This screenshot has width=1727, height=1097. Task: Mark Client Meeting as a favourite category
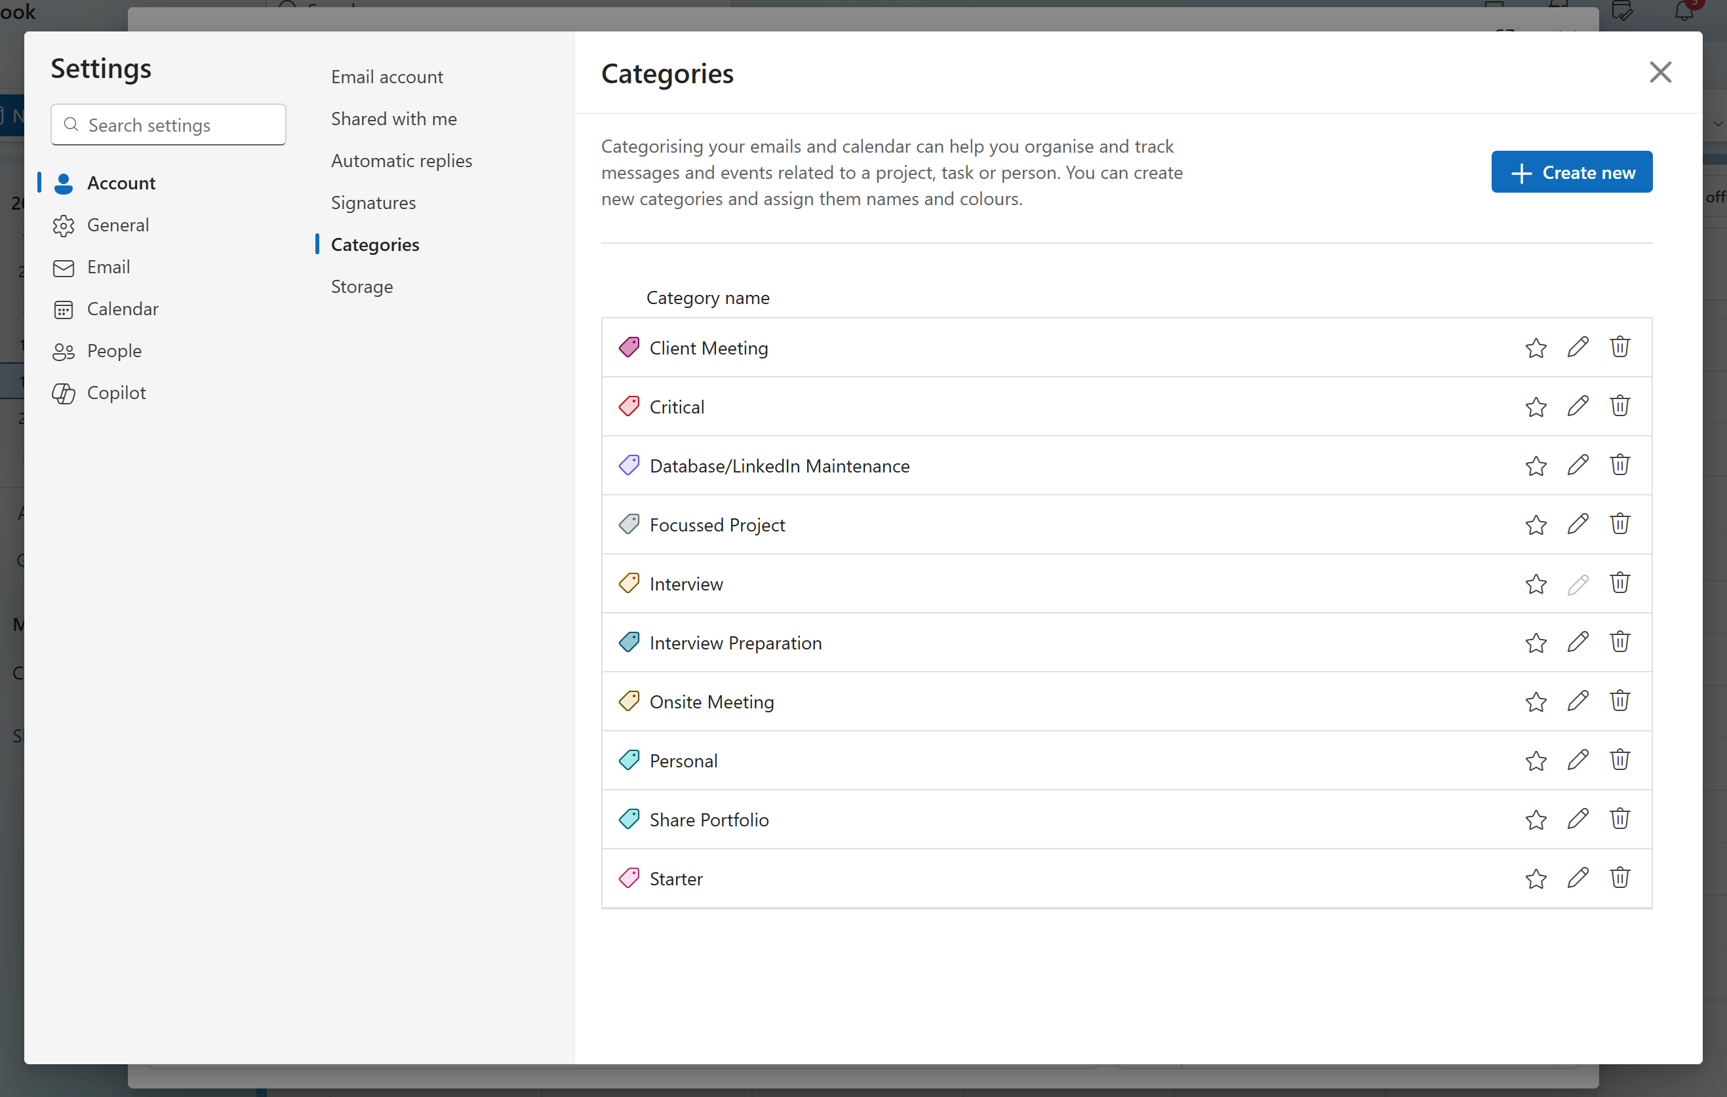point(1536,347)
